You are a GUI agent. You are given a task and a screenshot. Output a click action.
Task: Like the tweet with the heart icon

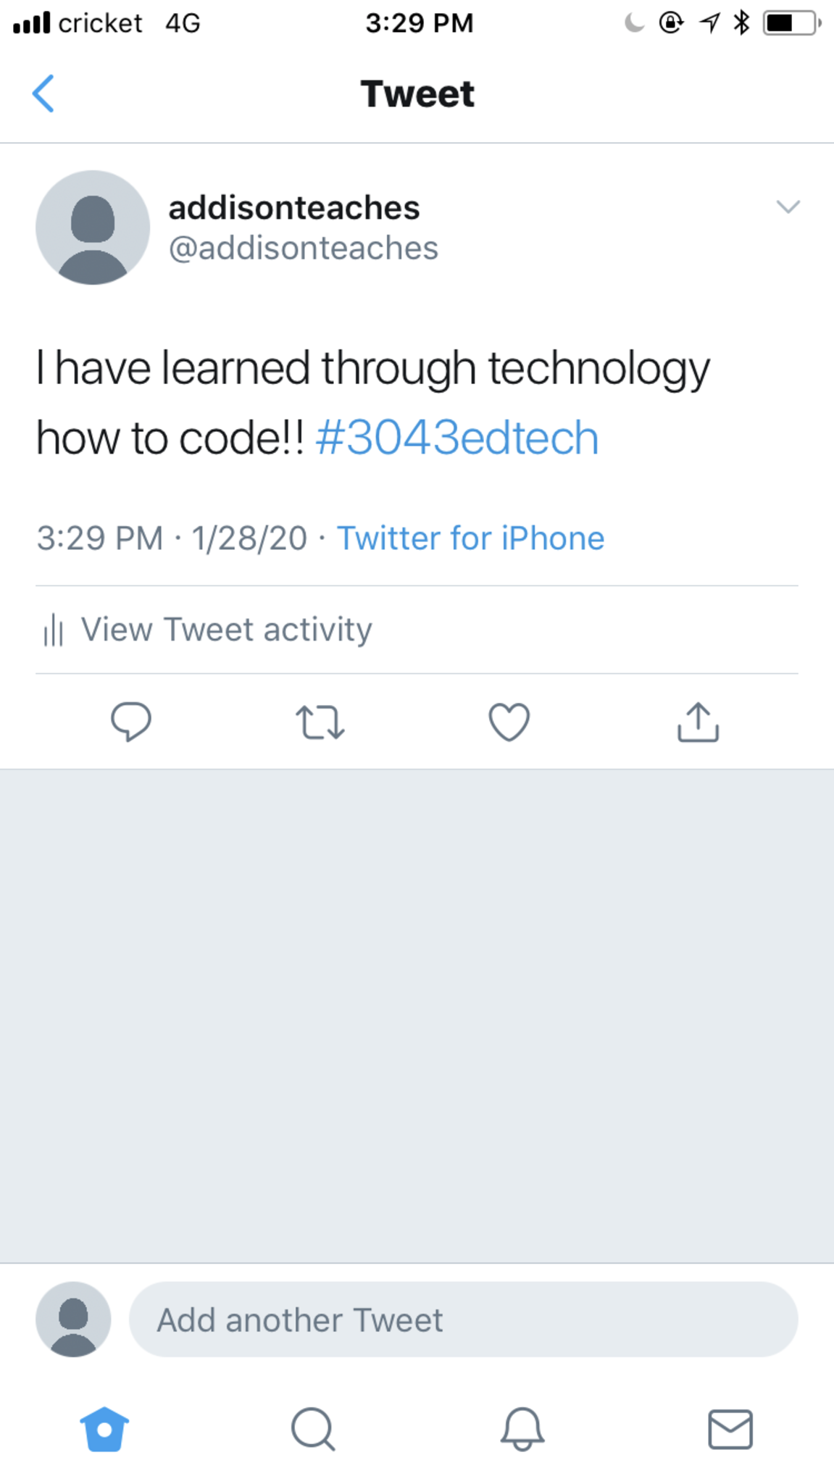point(509,722)
